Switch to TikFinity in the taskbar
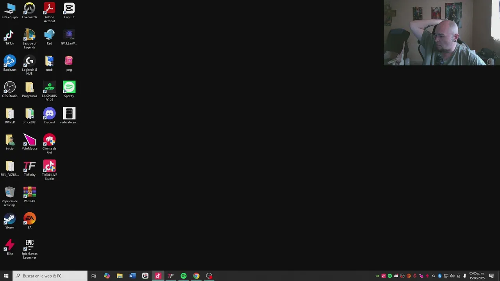The height and width of the screenshot is (281, 500). 171,276
